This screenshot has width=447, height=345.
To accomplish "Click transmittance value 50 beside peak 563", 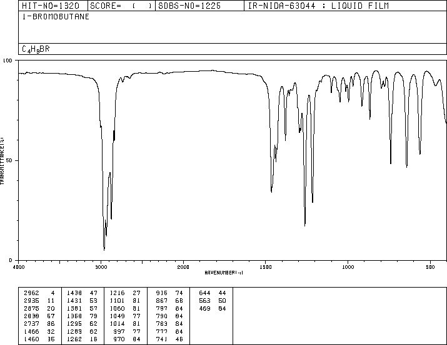I will 222,301.
